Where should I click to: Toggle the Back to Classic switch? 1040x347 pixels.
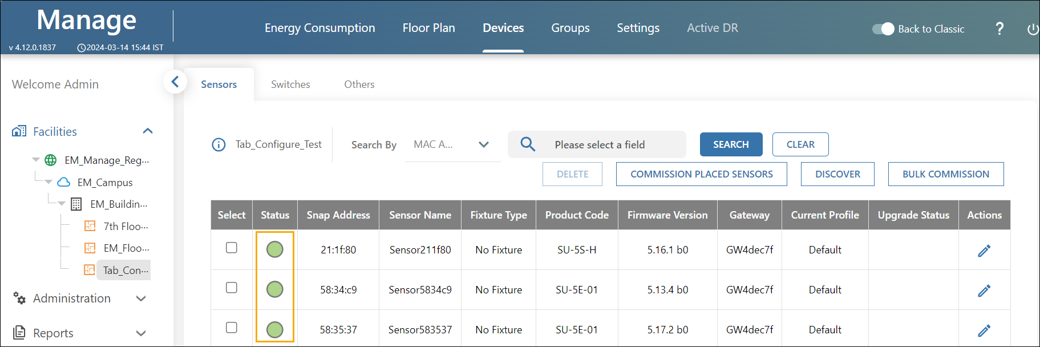coord(883,29)
